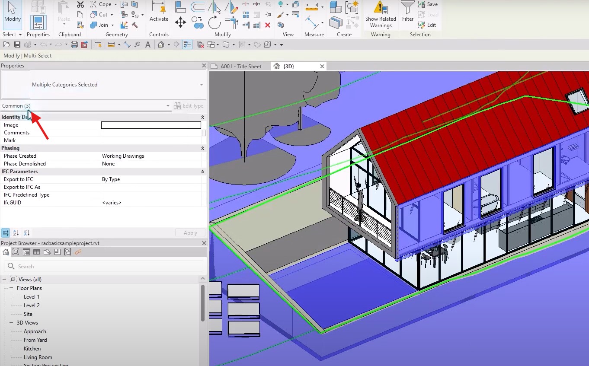Switch to A001 - Title Sheet tab

[x=240, y=67]
